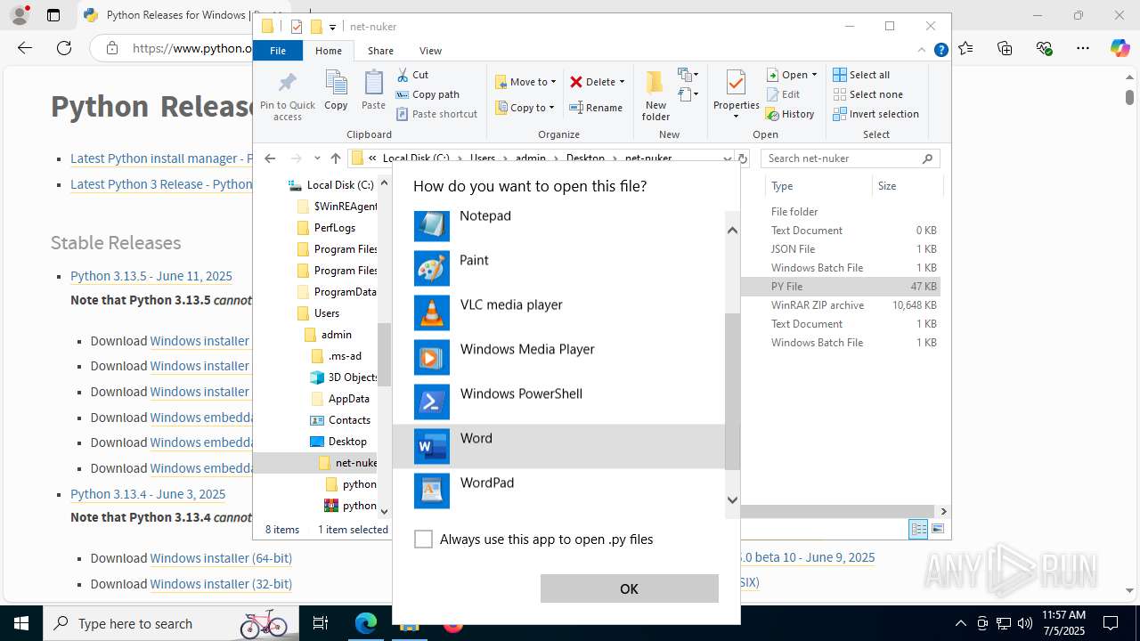The width and height of the screenshot is (1140, 641).
Task: Switch to the View ribbon tab
Action: (430, 51)
